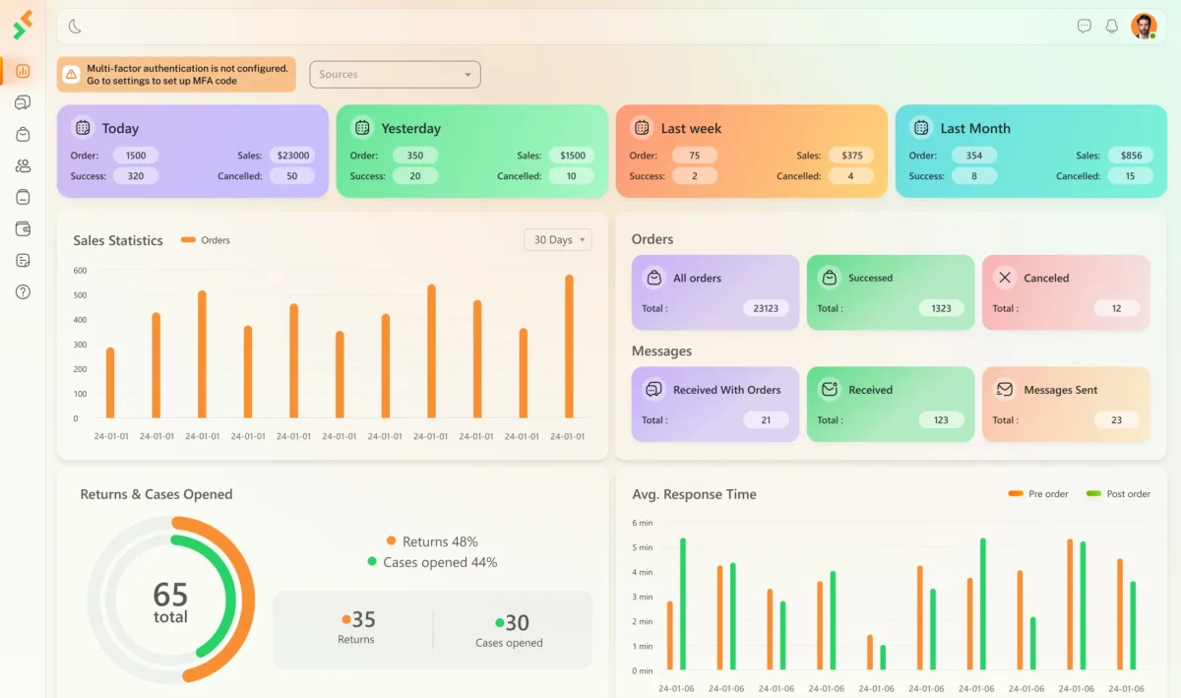Click the Canceled total value 12
1181x698 pixels.
tap(1116, 308)
